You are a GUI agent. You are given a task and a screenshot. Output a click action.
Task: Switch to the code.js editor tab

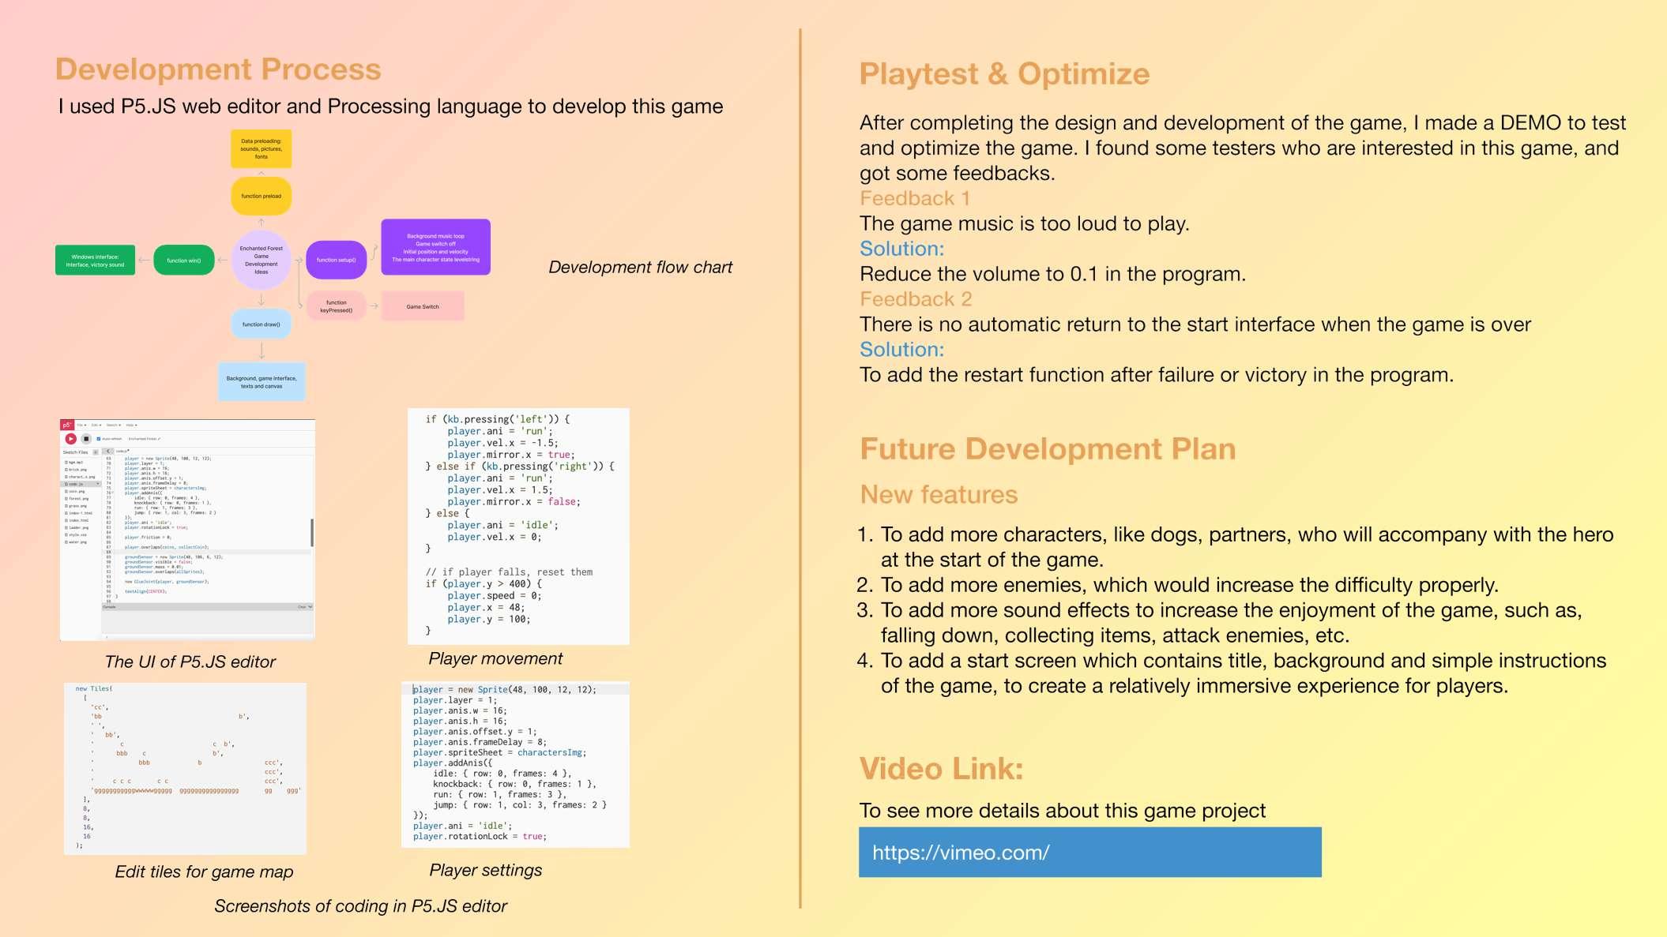122,451
